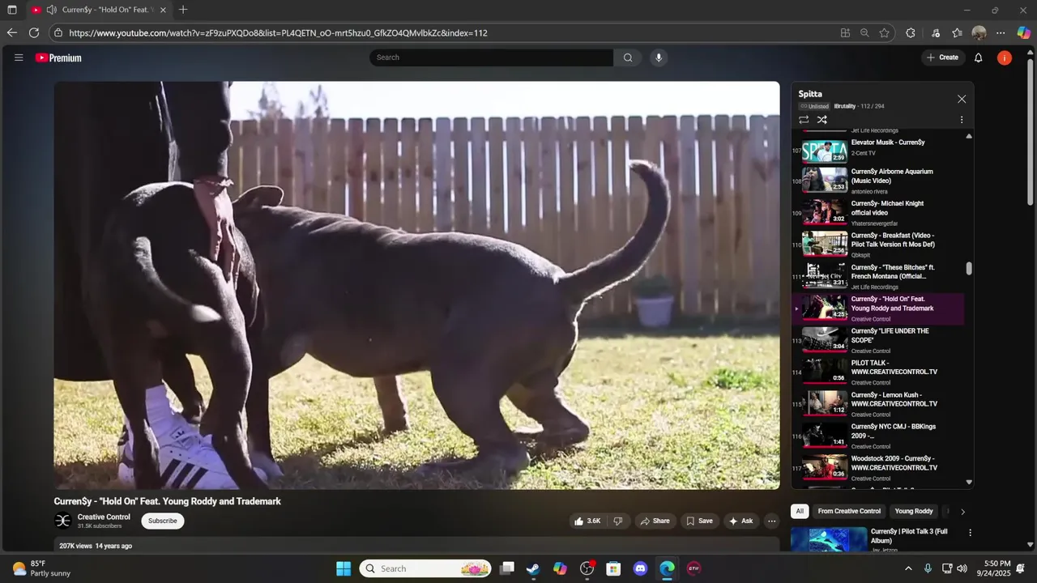This screenshot has width=1037, height=583.
Task: Like the video (3.6K)
Action: point(587,521)
